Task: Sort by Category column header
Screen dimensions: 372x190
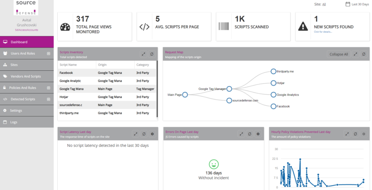Action: click(x=143, y=65)
